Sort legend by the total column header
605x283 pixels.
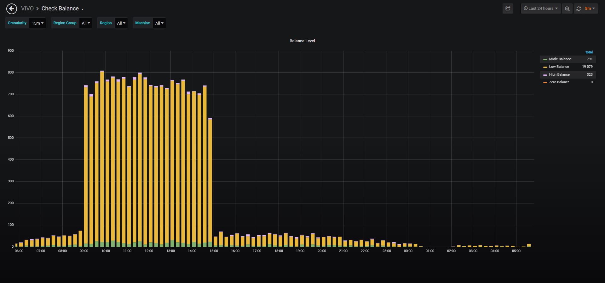[589, 52]
